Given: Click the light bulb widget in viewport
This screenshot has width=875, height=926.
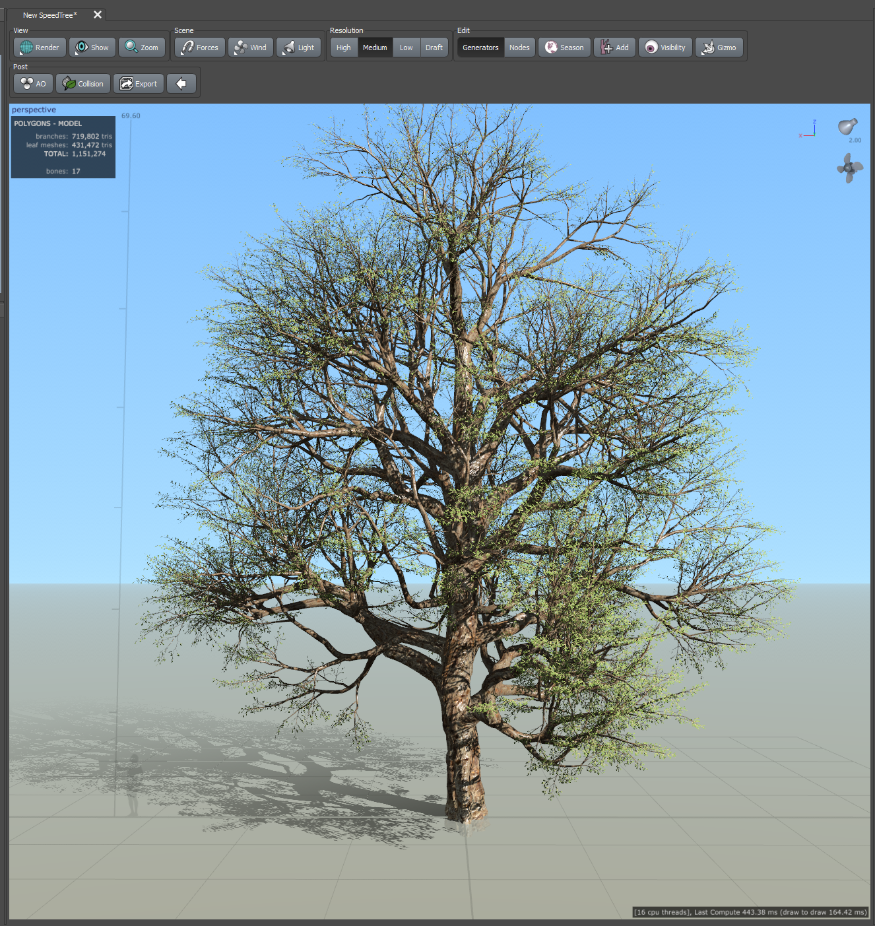Looking at the screenshot, I should click(847, 126).
